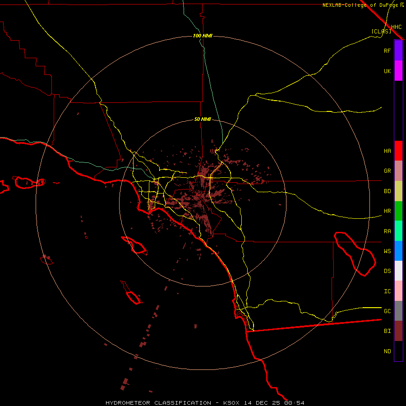The image size is (406, 406).
Task: Click the IC pink legend swatch
Action: 398,291
